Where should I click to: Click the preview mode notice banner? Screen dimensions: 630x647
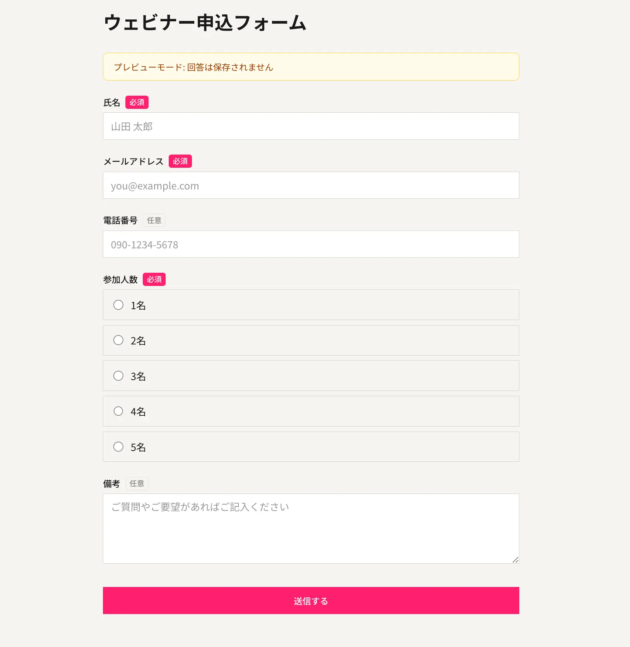coord(311,67)
